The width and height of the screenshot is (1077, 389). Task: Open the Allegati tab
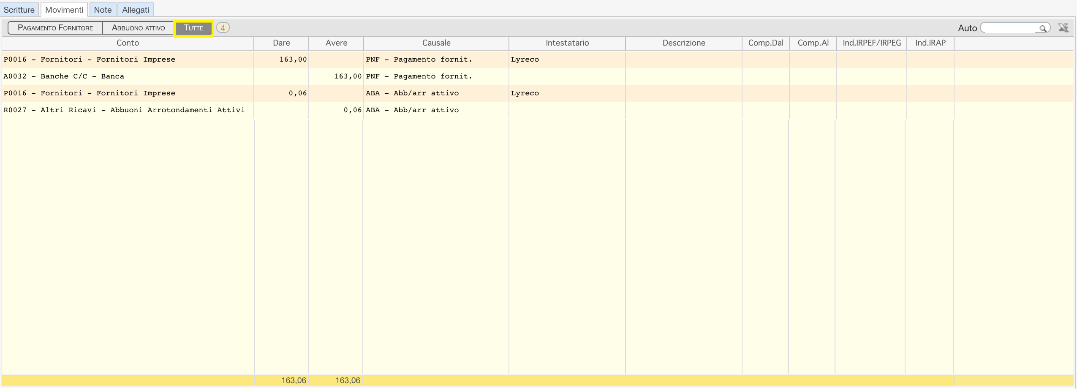[136, 9]
